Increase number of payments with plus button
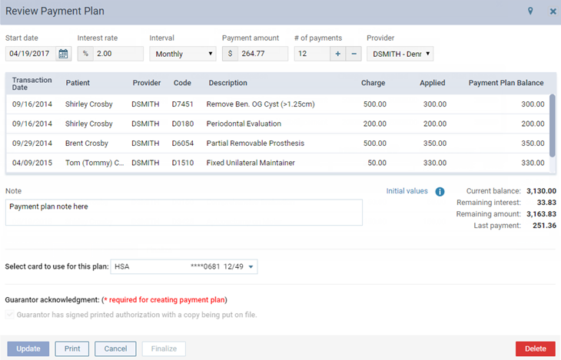Viewport: 561px width, 360px height. click(338, 54)
